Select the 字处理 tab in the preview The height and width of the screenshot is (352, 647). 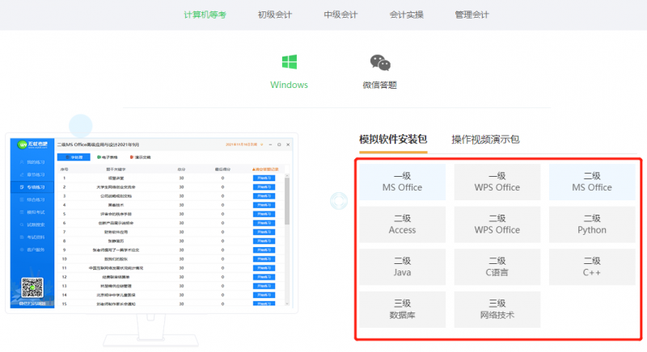coord(74,157)
